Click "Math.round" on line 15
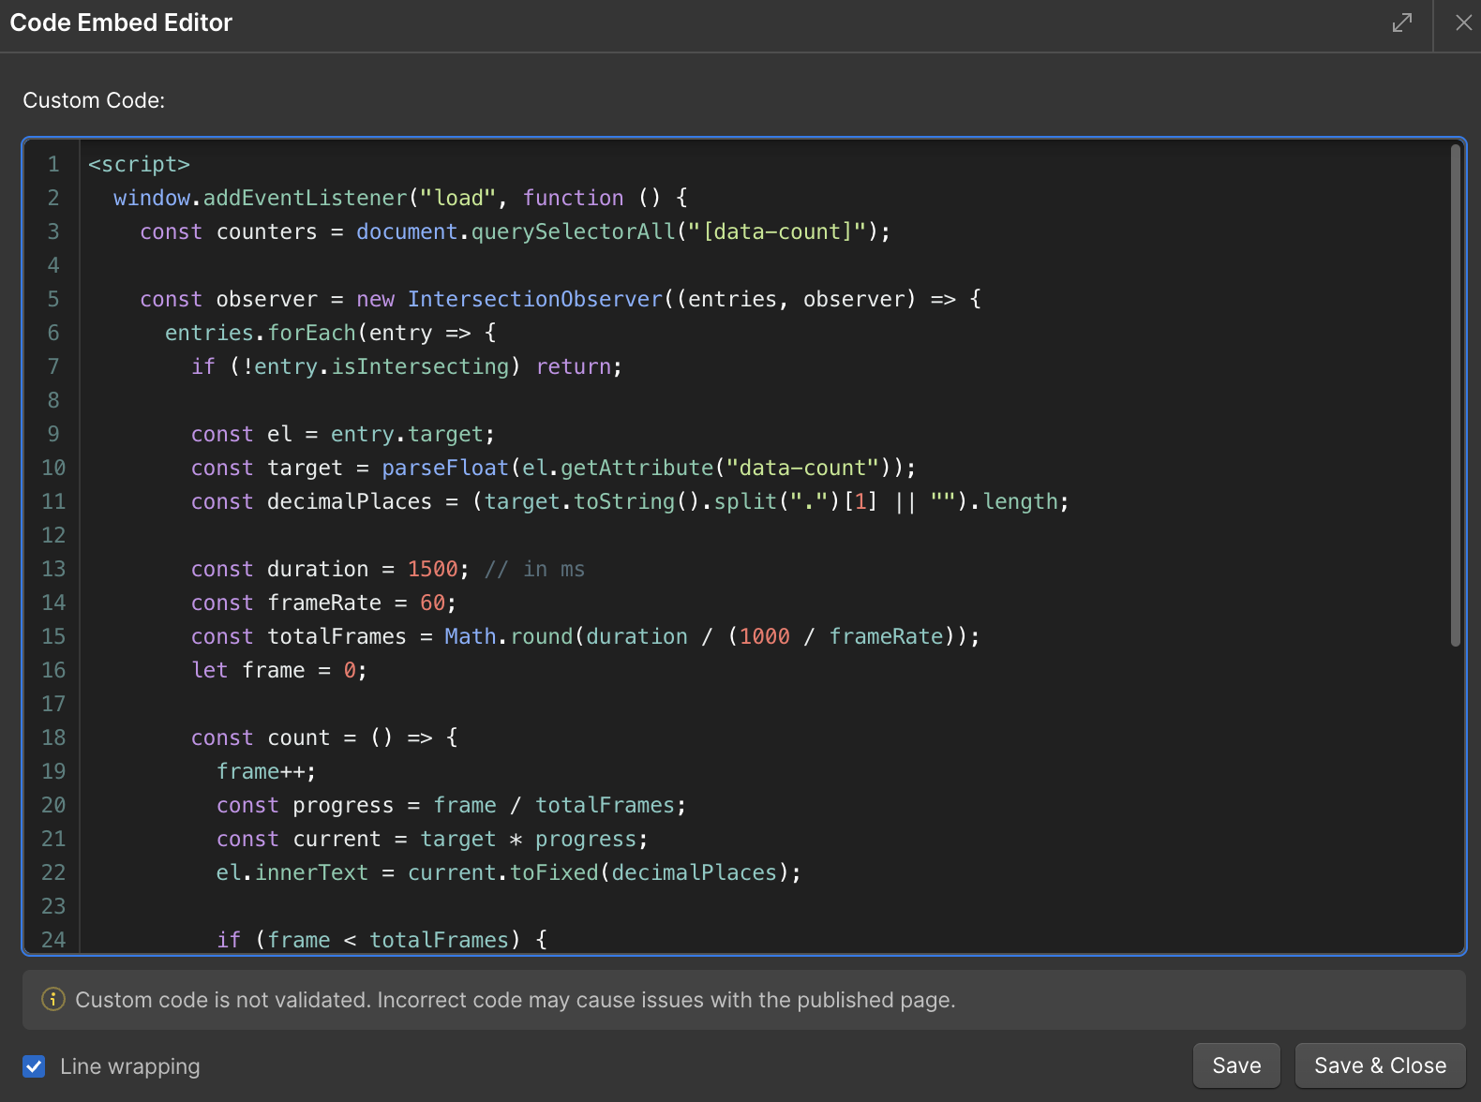Viewport: 1481px width, 1102px height. [x=508, y=636]
